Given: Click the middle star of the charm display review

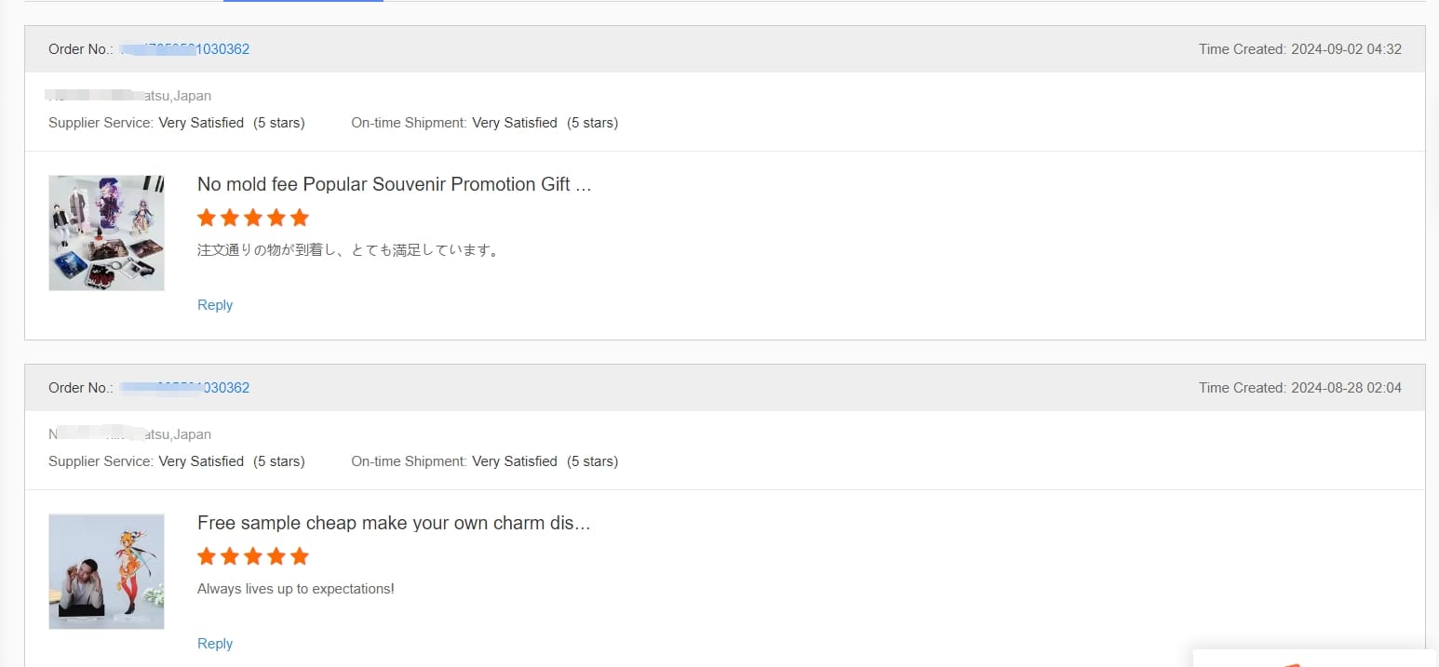Looking at the screenshot, I should pos(253,556).
